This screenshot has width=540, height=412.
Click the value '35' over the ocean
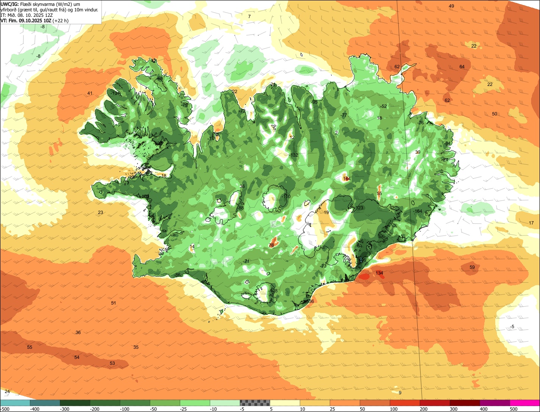pyautogui.click(x=136, y=347)
